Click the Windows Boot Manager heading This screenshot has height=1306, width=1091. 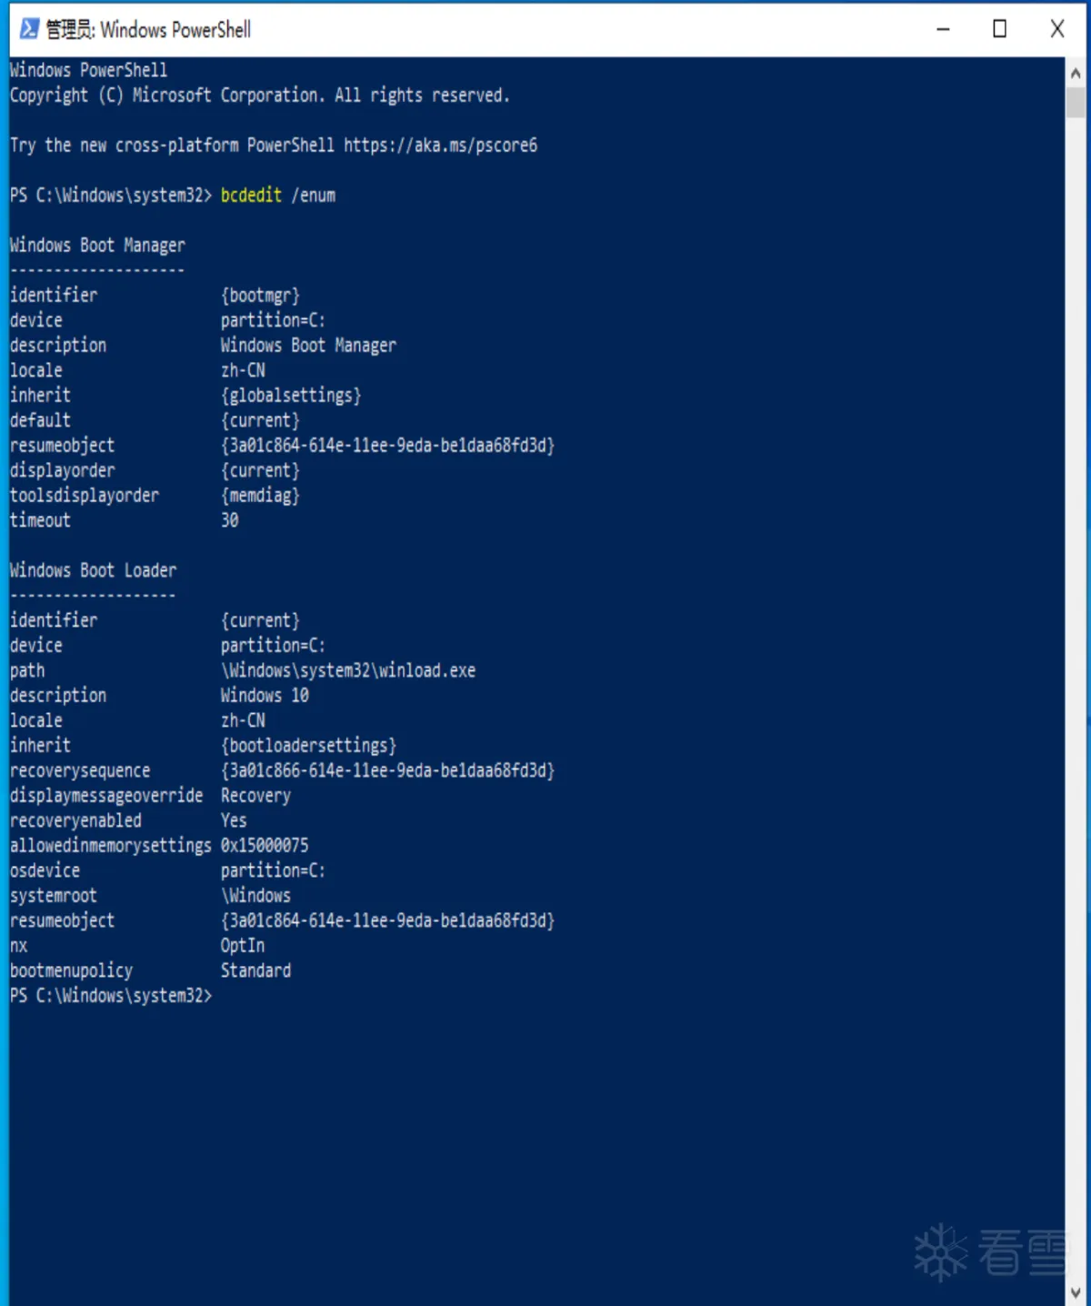click(97, 246)
